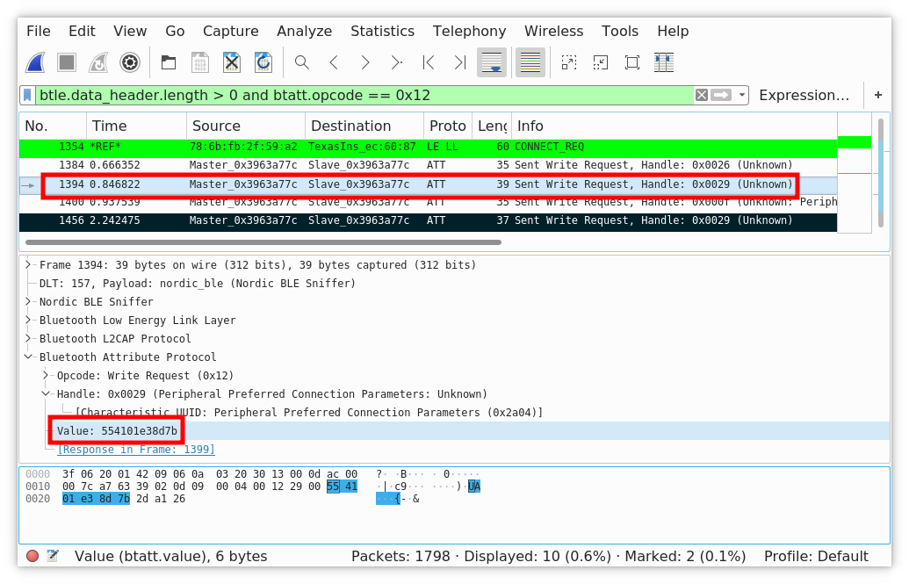Open the Statistics menu
This screenshot has height=584, width=909.
(382, 31)
